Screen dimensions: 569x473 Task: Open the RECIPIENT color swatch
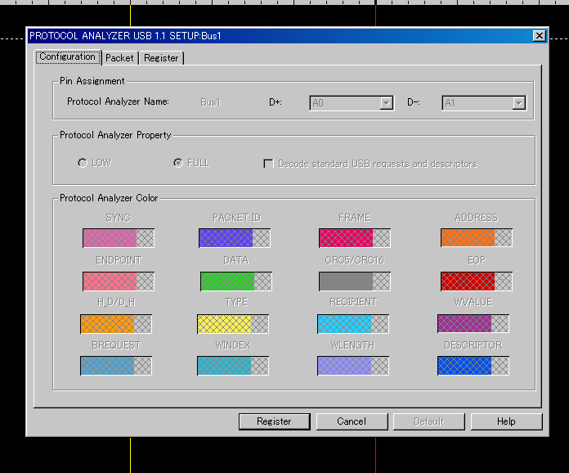353,324
